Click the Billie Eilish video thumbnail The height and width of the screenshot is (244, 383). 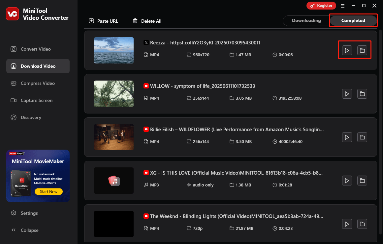114,137
